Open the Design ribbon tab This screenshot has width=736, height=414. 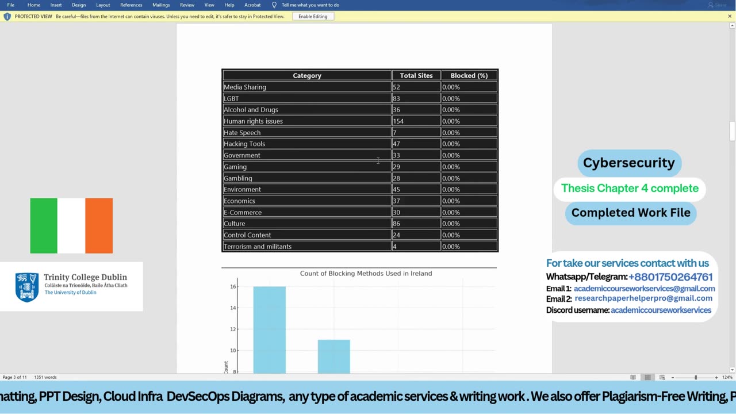[79, 5]
